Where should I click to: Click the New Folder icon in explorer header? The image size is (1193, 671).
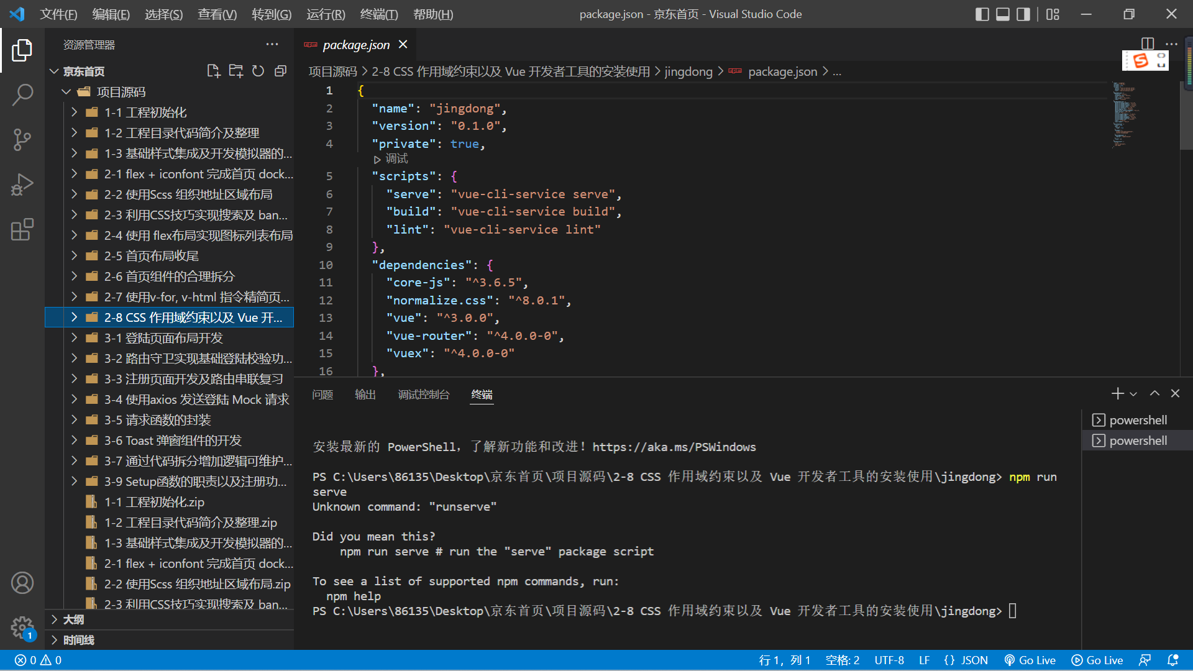pyautogui.click(x=236, y=71)
